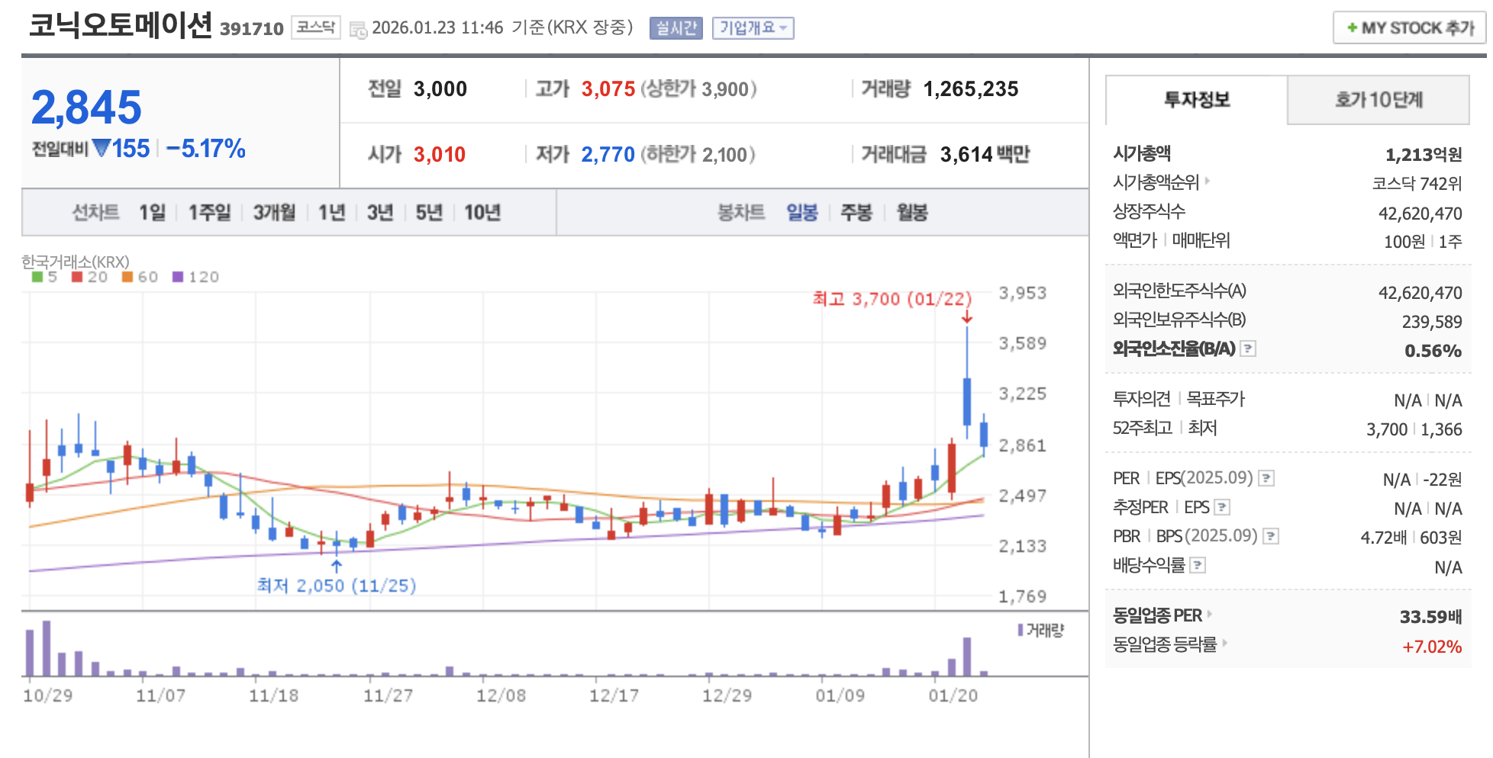
Task: Click the 외국인소진율 value 0.56%
Action: click(1433, 351)
